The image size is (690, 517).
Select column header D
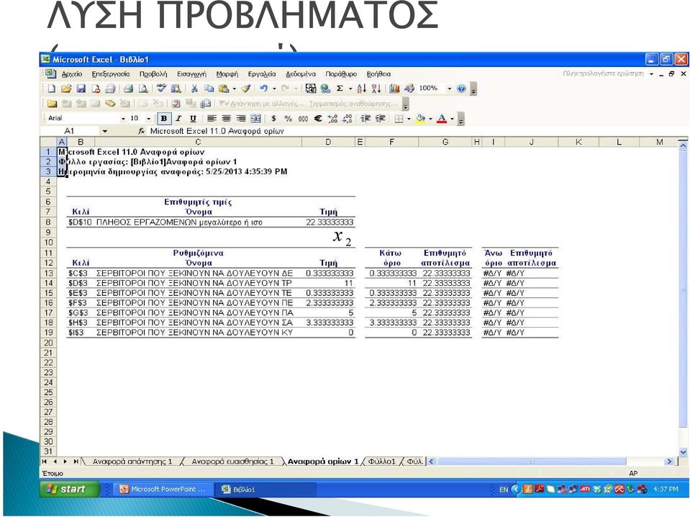pyautogui.click(x=328, y=142)
